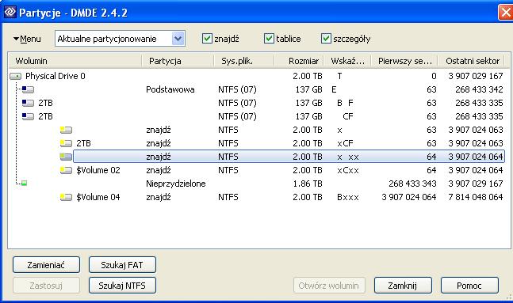
Task: Click the DMDE application icon in title bar
Action: click(x=10, y=12)
